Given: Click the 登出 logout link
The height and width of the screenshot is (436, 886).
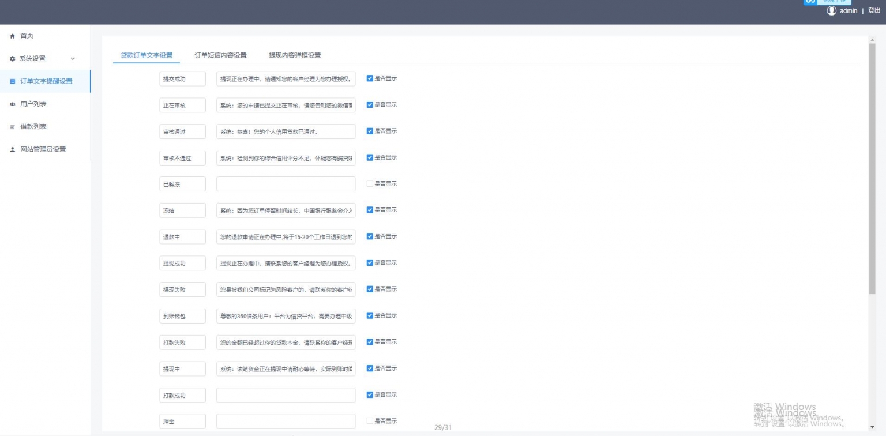Looking at the screenshot, I should (x=874, y=11).
